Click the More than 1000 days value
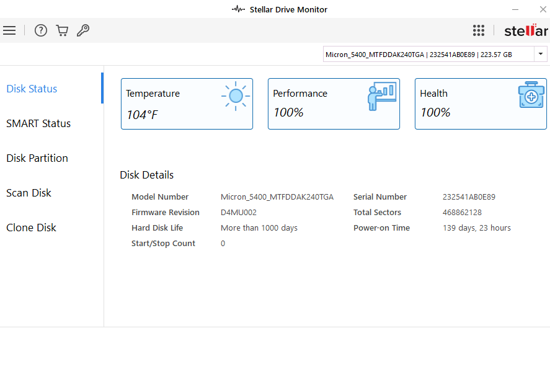Screen dimensions: 550x367 pos(259,228)
